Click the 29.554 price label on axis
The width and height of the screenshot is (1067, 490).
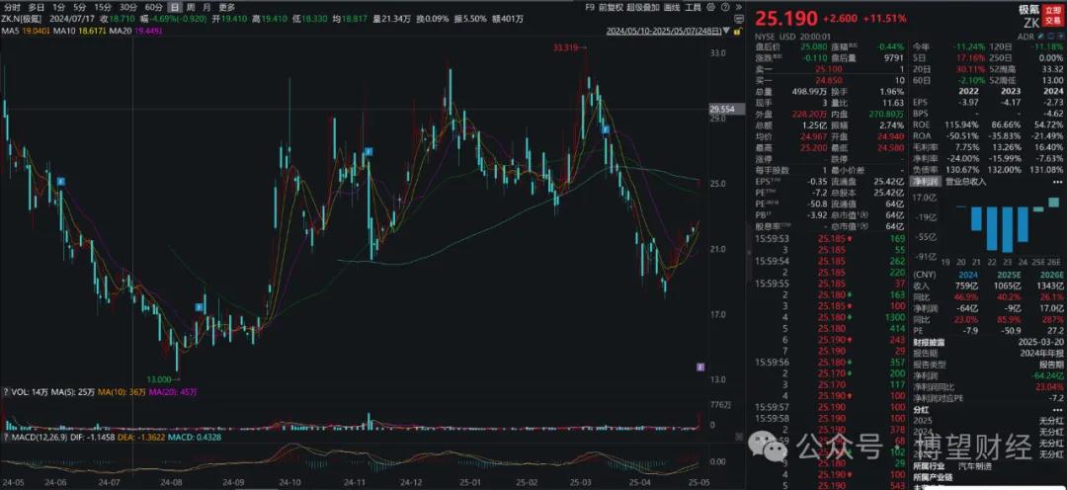[x=724, y=110]
